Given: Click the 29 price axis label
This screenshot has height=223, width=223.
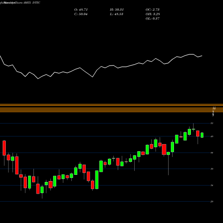Looking at the screenshot, I should (212, 202).
